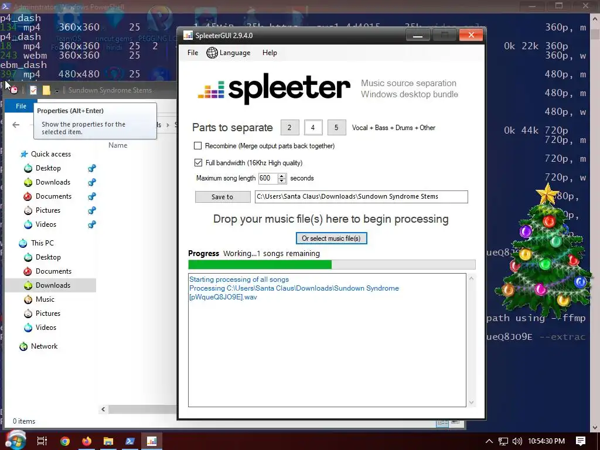Select 5 parts to separate

coord(336,127)
